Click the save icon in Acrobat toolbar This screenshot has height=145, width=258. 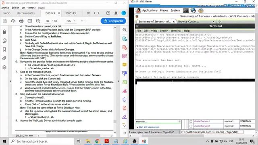click(5, 21)
